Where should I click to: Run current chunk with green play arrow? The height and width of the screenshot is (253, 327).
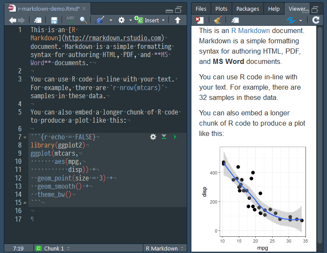(175, 137)
